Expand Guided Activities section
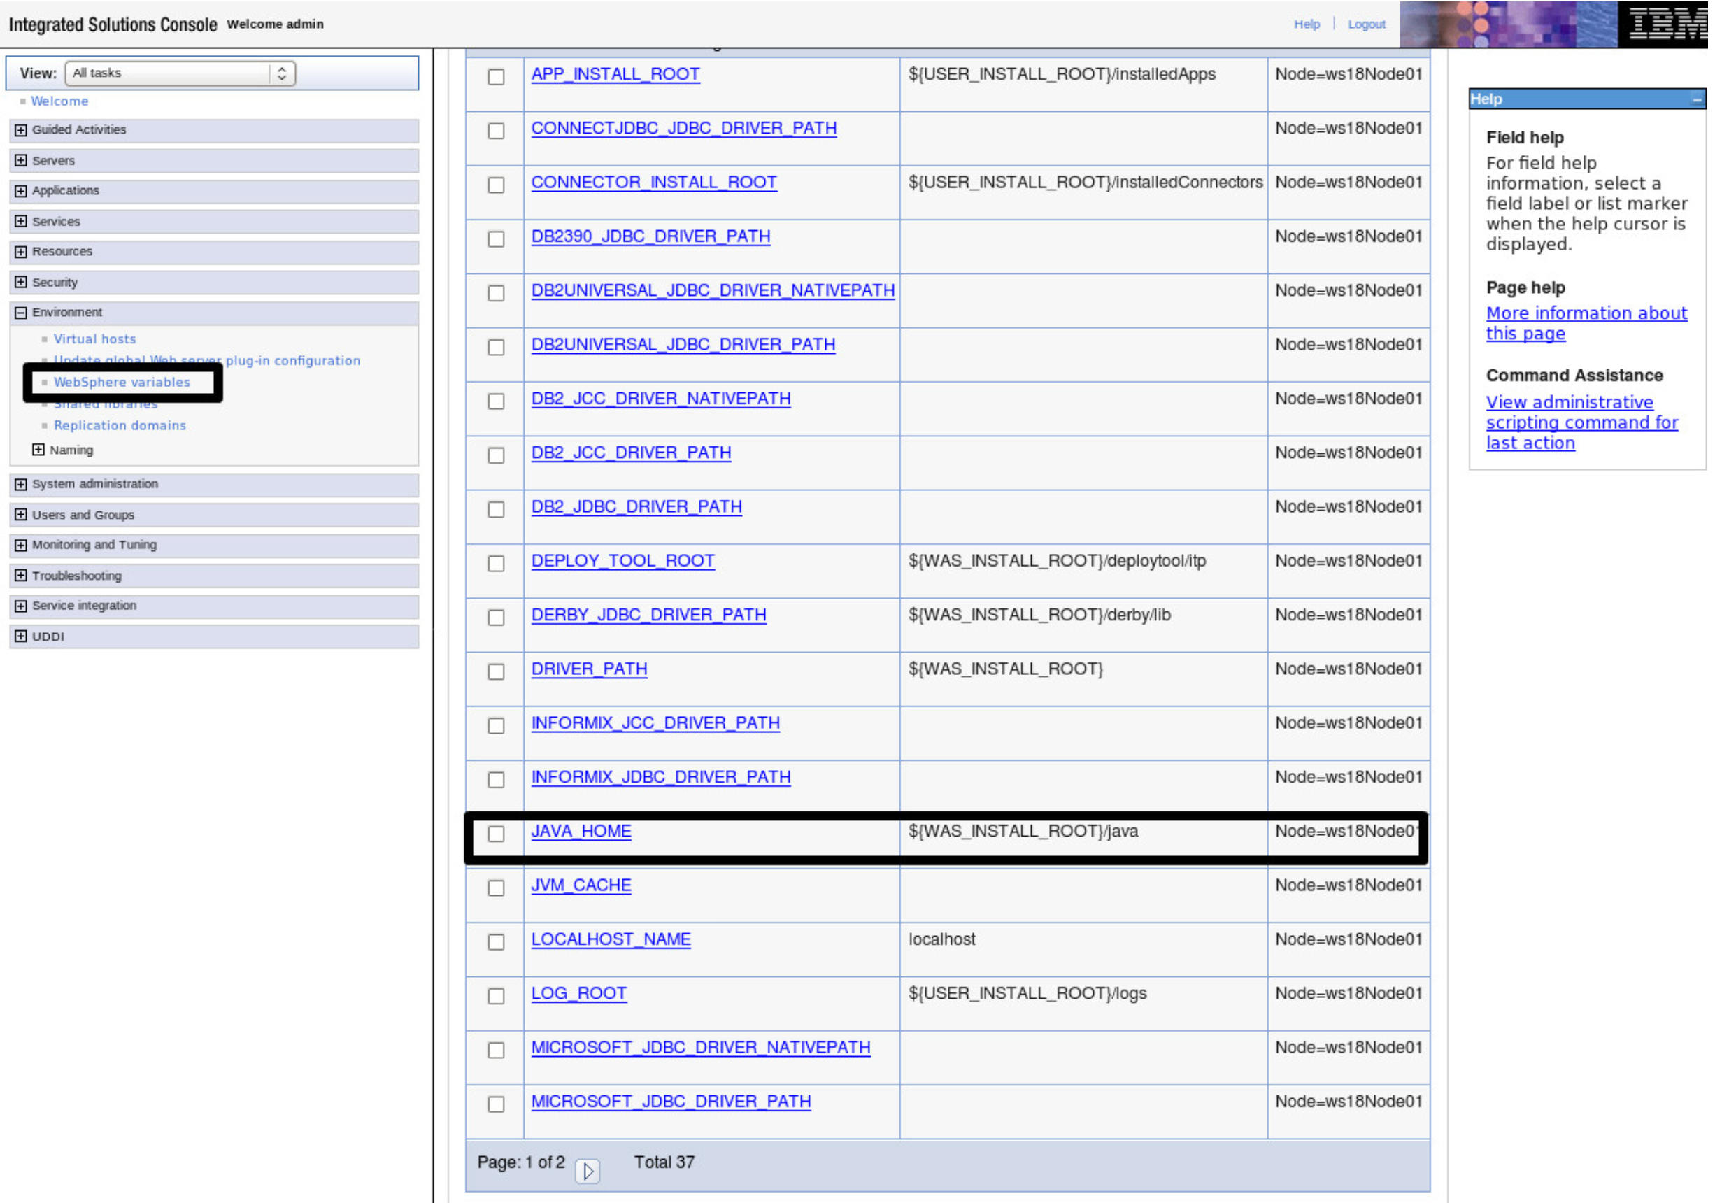 (21, 130)
